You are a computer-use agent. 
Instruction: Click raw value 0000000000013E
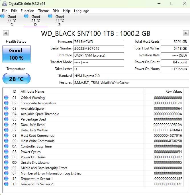[x=168, y=179]
